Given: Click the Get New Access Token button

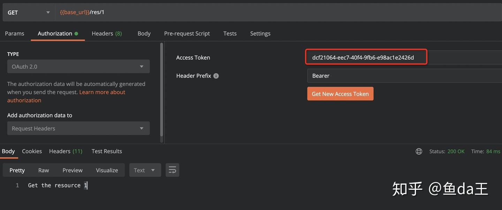Looking at the screenshot, I should [x=340, y=93].
